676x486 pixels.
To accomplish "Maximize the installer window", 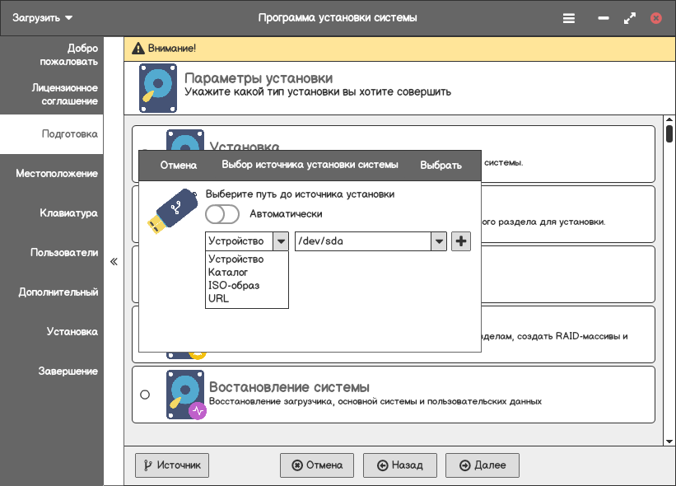I will pos(630,17).
